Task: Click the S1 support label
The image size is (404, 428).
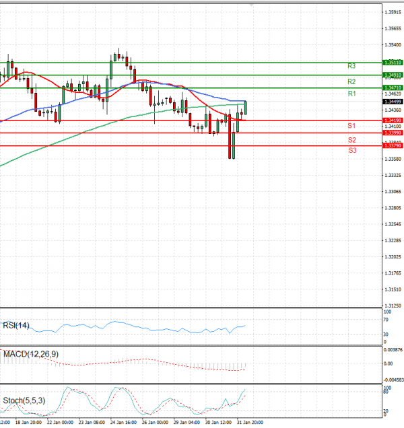Action: (351, 126)
